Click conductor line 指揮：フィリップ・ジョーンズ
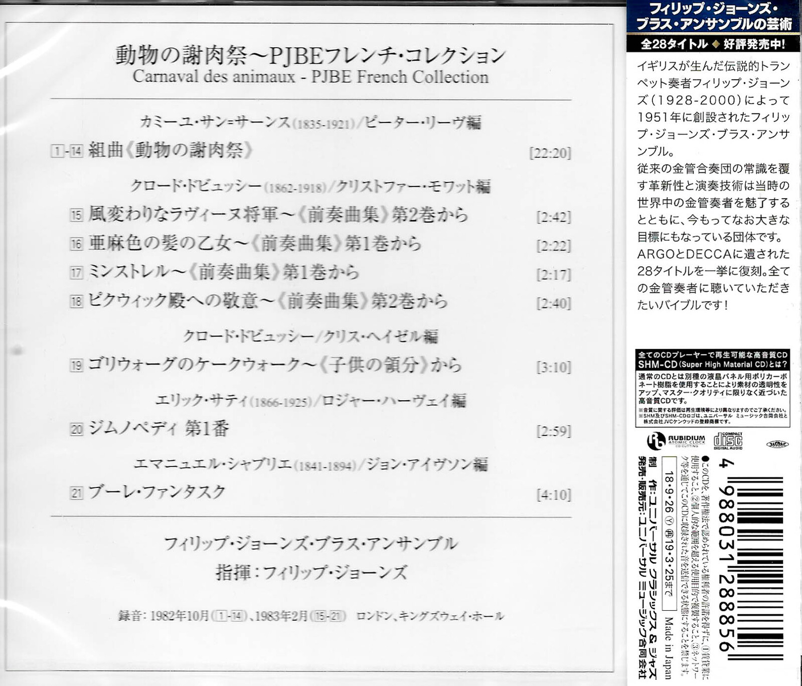802x686 pixels. (x=311, y=572)
